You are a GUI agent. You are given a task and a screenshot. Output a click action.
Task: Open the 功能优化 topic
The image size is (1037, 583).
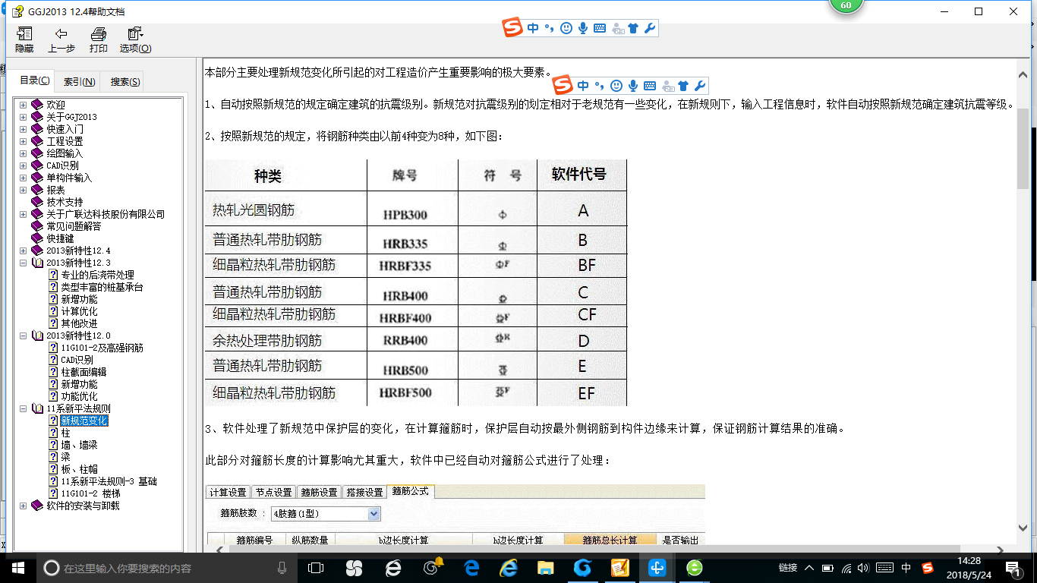[79, 396]
